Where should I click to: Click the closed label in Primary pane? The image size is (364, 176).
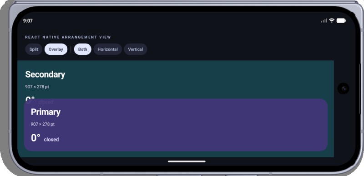pyautogui.click(x=51, y=139)
